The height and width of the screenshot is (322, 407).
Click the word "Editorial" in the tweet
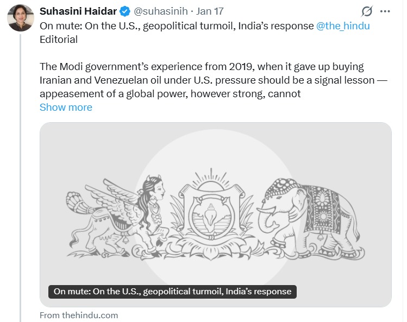(59, 39)
